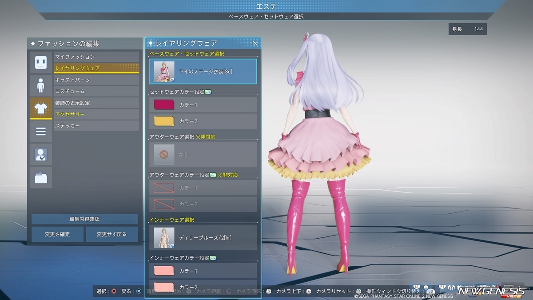Click the エステ screen title

tap(266, 6)
